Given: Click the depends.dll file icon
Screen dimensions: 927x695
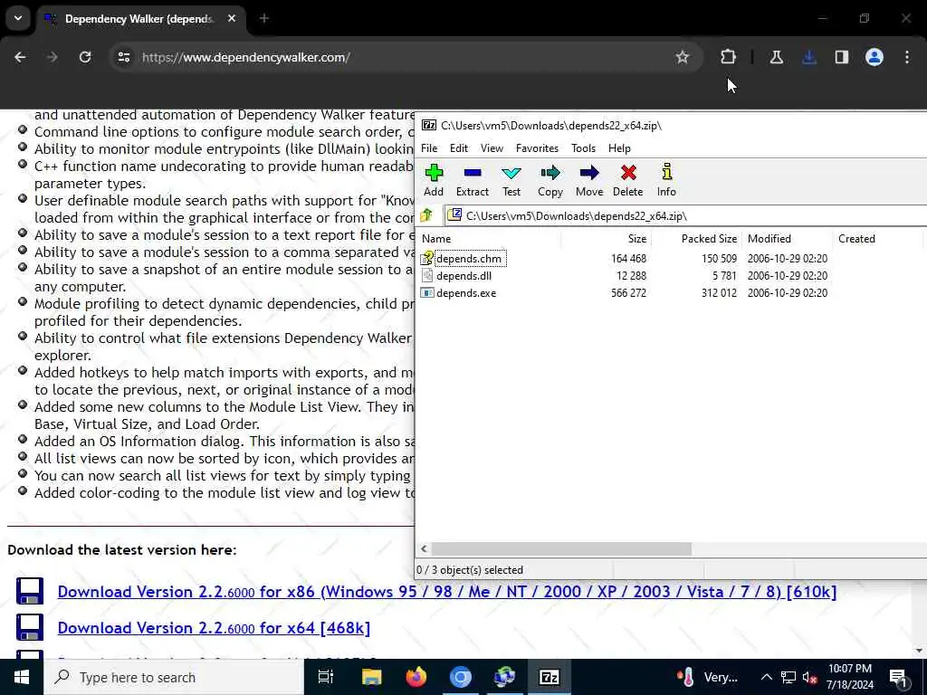Looking at the screenshot, I should pos(427,276).
